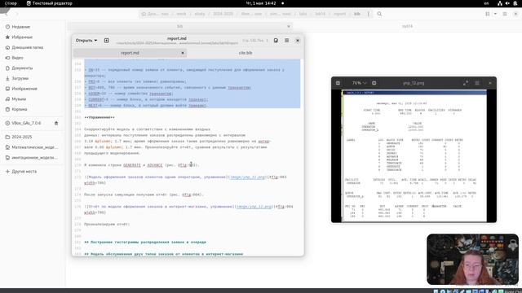Switch to report.md tab in editor
This screenshot has width=522, height=293.
pos(130,53)
